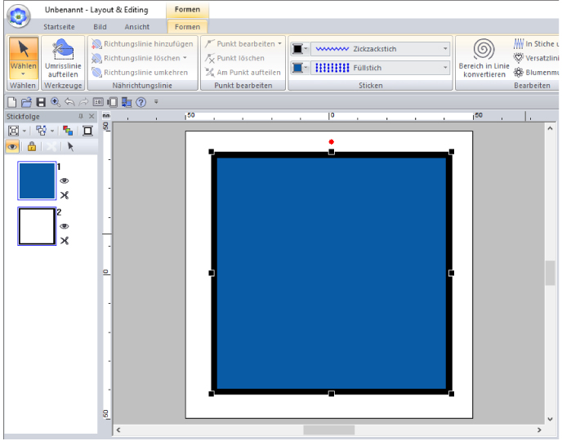Click the Stickfolge zoom-to-fit frame icon
This screenshot has width=562, height=441.
(14, 131)
